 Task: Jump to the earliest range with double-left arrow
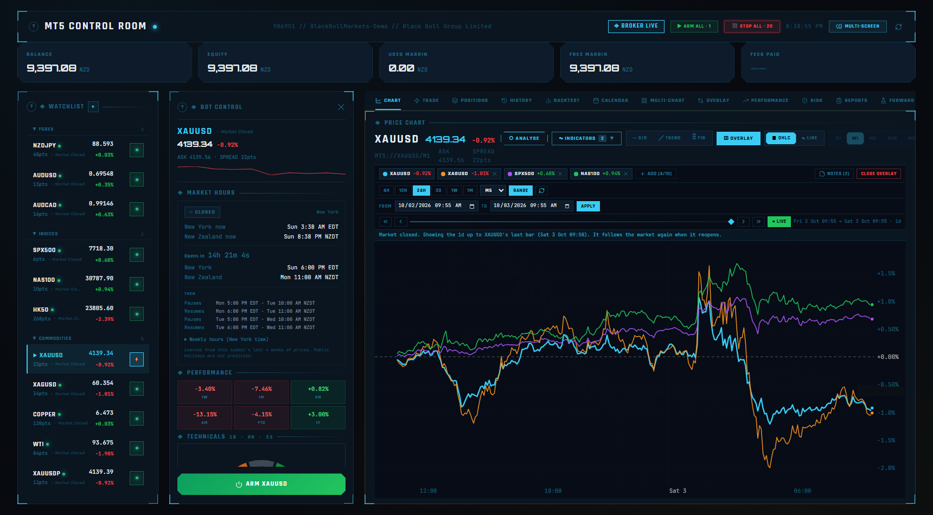point(385,221)
